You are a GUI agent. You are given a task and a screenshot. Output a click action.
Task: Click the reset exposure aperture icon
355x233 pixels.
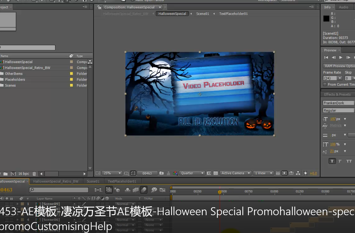[x=305, y=173]
